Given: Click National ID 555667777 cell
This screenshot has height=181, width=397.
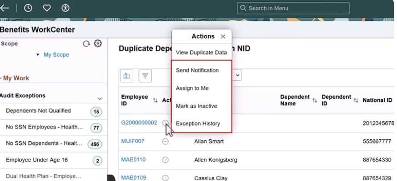Looking at the screenshot, I should coord(377,142).
